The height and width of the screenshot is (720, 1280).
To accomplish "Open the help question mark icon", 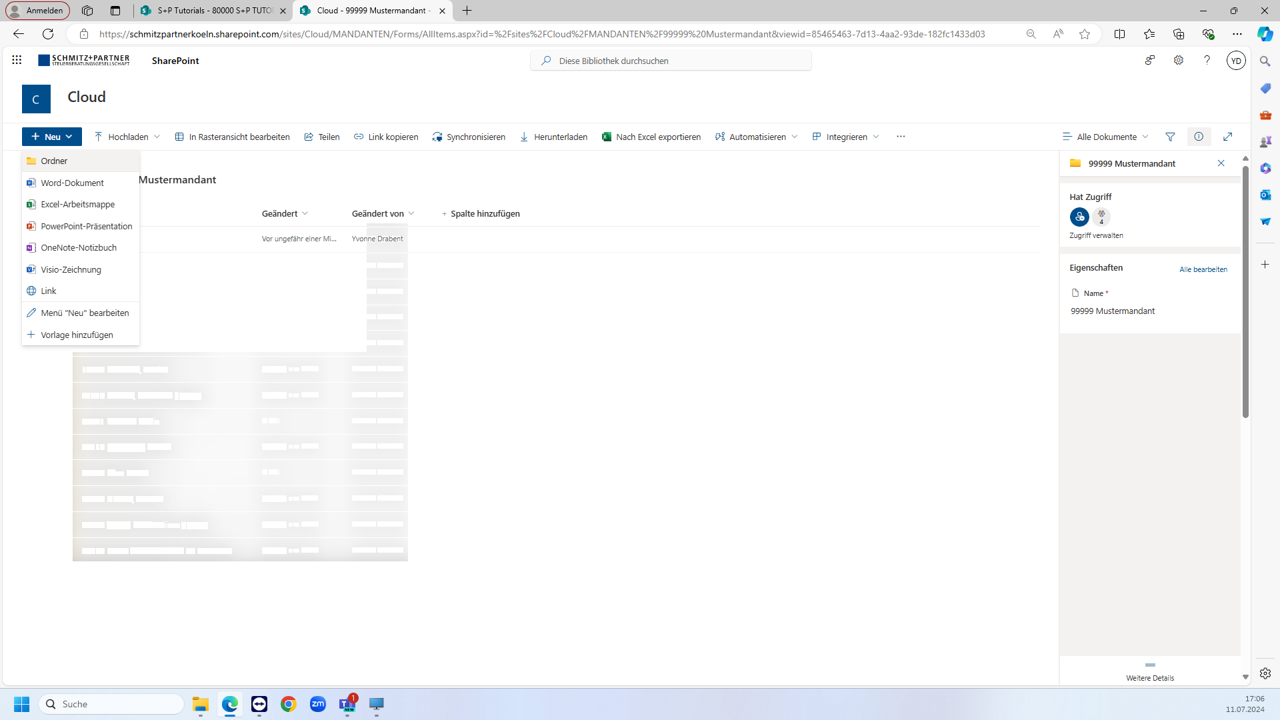I will point(1207,60).
